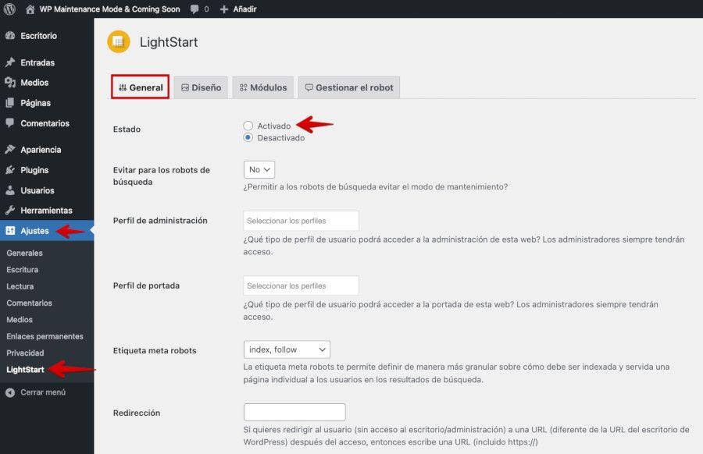This screenshot has height=454, width=703.
Task: Click the Ajustes settings icon
Action: tap(10, 231)
